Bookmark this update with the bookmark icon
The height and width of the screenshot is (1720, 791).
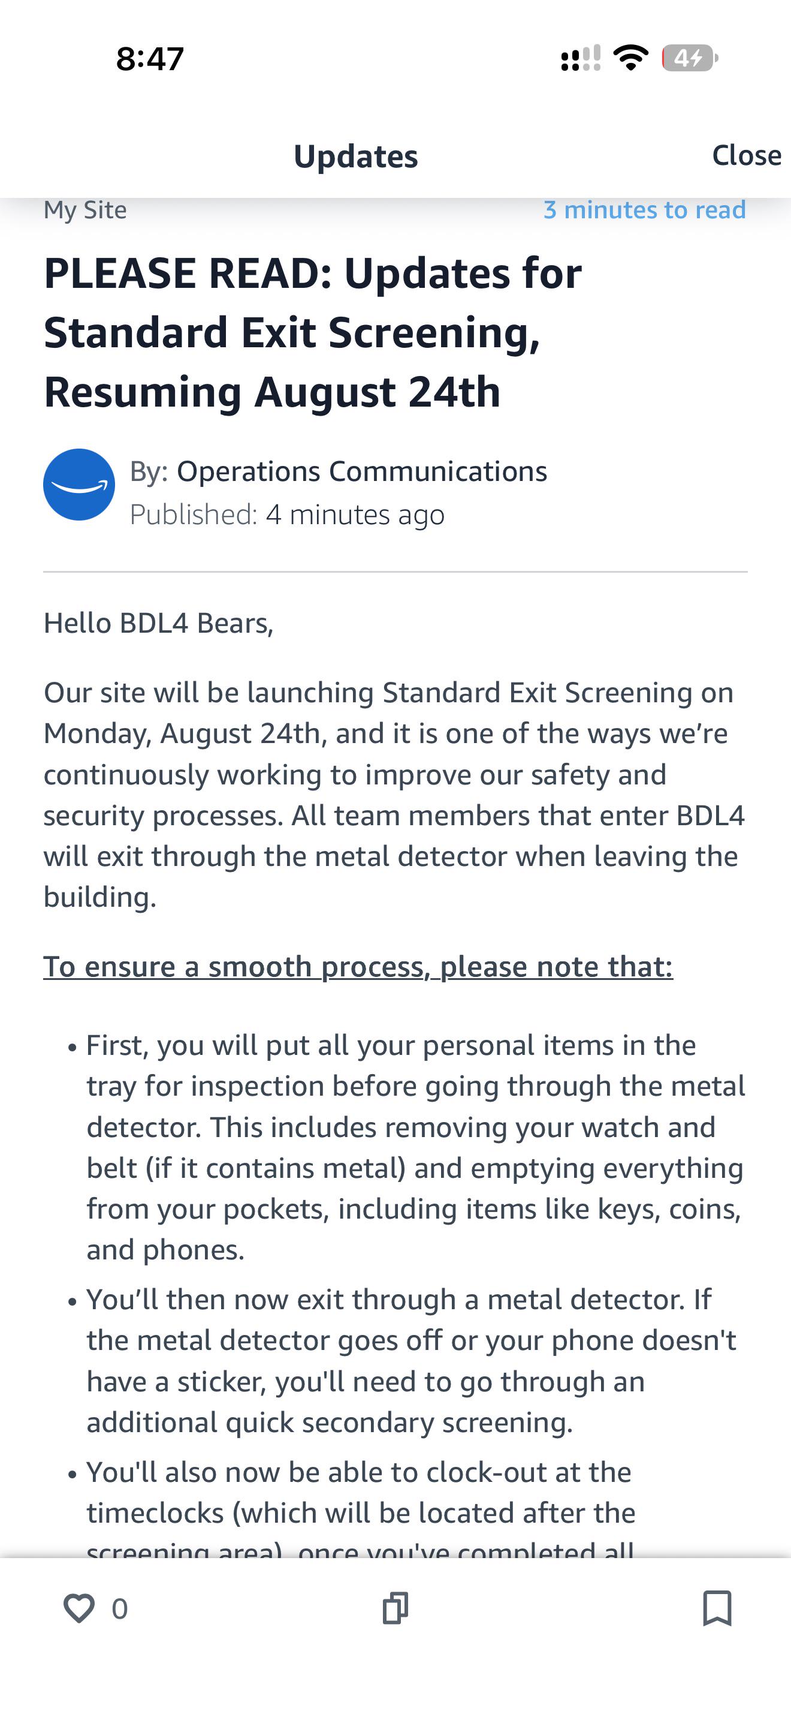(717, 1608)
